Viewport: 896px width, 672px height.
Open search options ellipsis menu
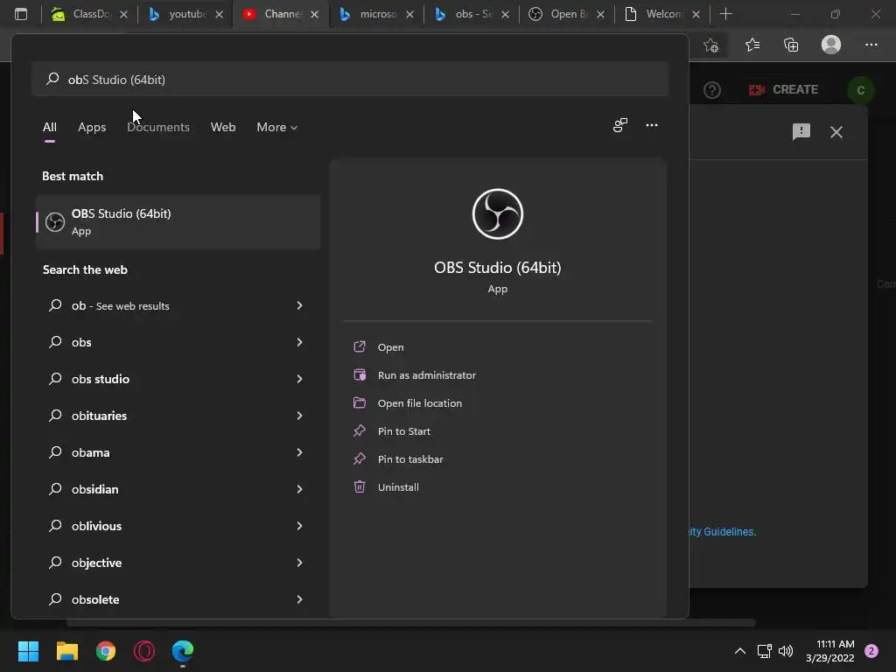point(651,125)
